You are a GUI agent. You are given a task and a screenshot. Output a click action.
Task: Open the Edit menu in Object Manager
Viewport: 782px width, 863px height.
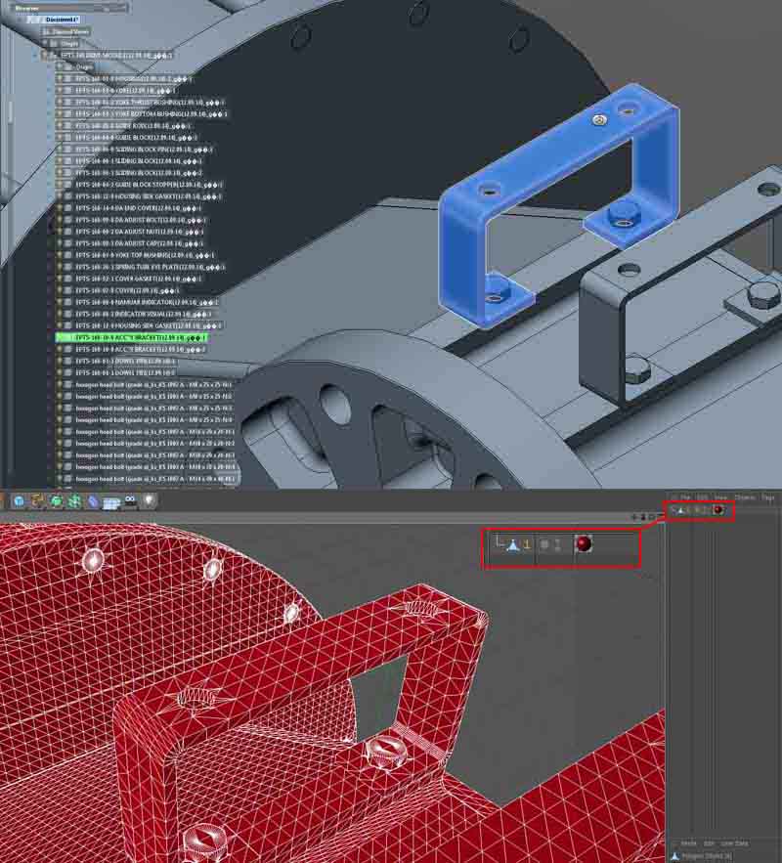pos(702,497)
